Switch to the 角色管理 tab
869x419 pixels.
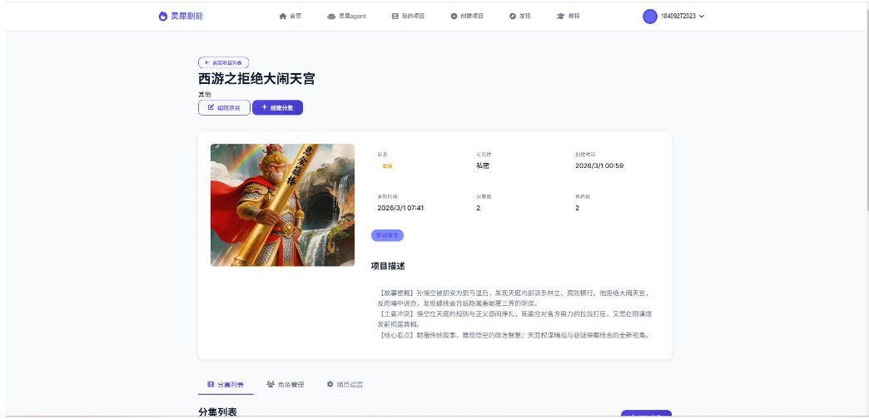click(286, 384)
